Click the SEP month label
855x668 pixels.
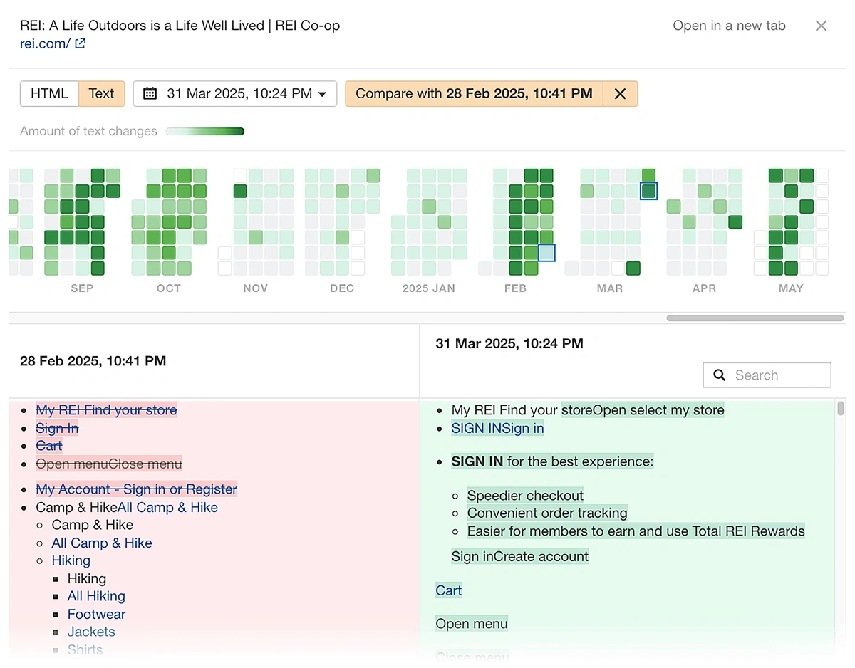(82, 288)
